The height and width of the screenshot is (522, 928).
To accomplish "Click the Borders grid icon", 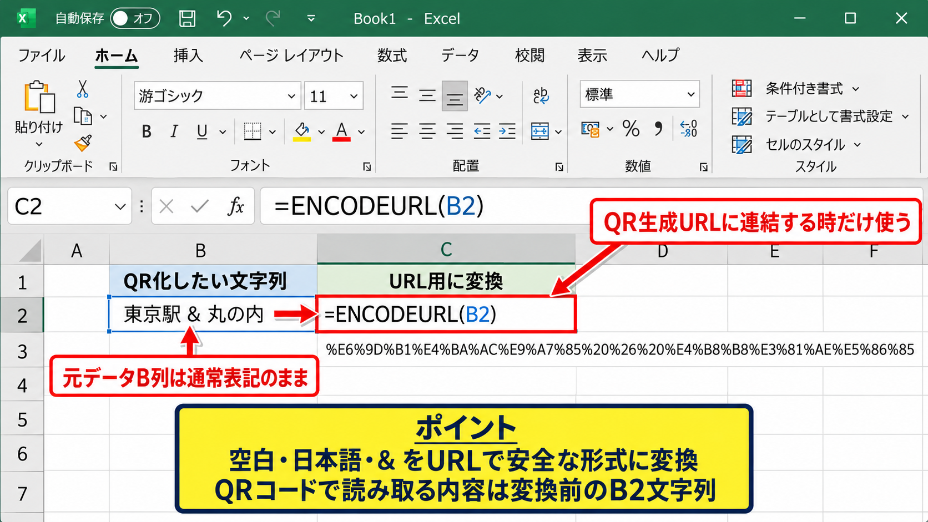I will click(253, 131).
